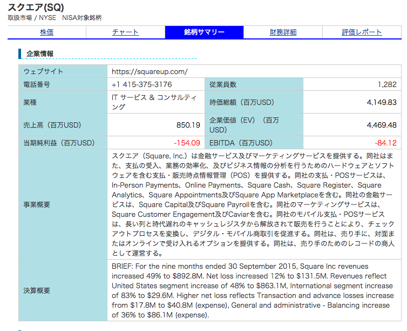Click the 企業情報 section heading
Viewport: 407px width, 331px height.
click(40, 54)
